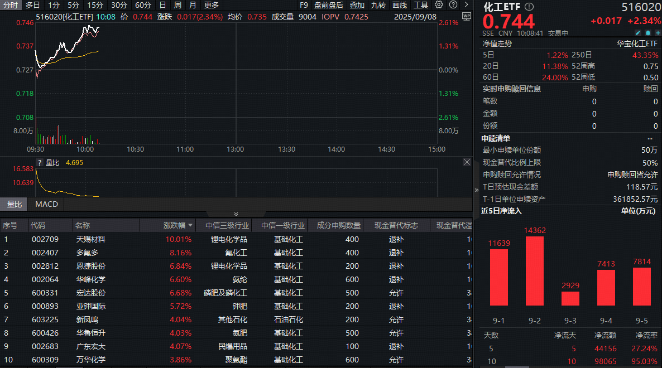Click the plus icon to add watchlist
The height and width of the screenshot is (368, 662).
pos(658,33)
